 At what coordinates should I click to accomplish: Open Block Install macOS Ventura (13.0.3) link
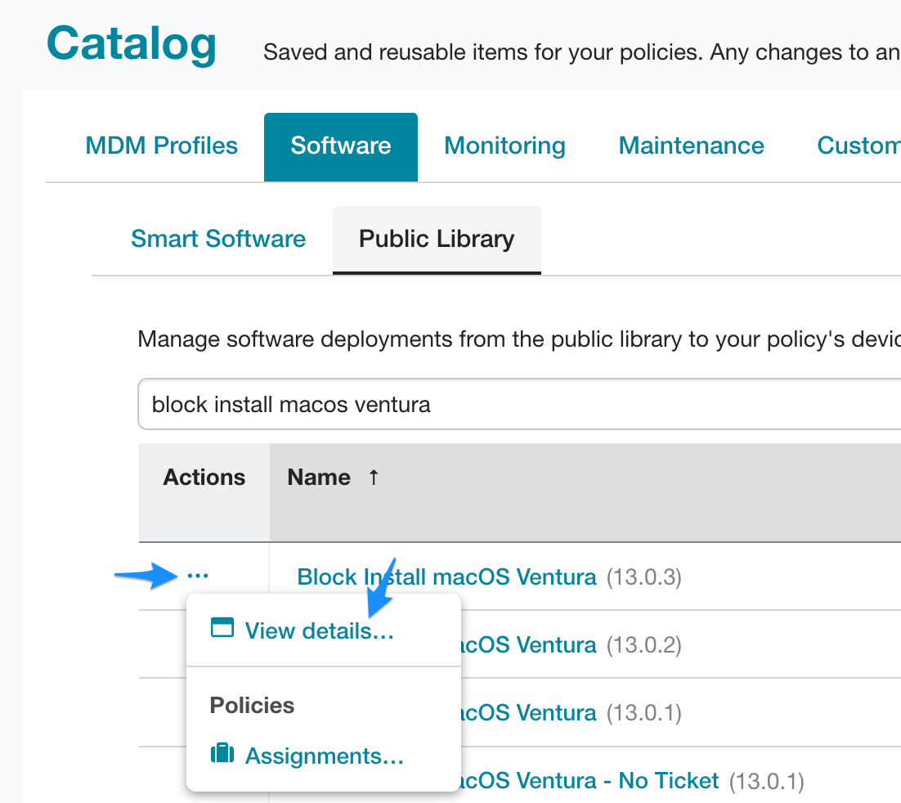click(x=446, y=577)
